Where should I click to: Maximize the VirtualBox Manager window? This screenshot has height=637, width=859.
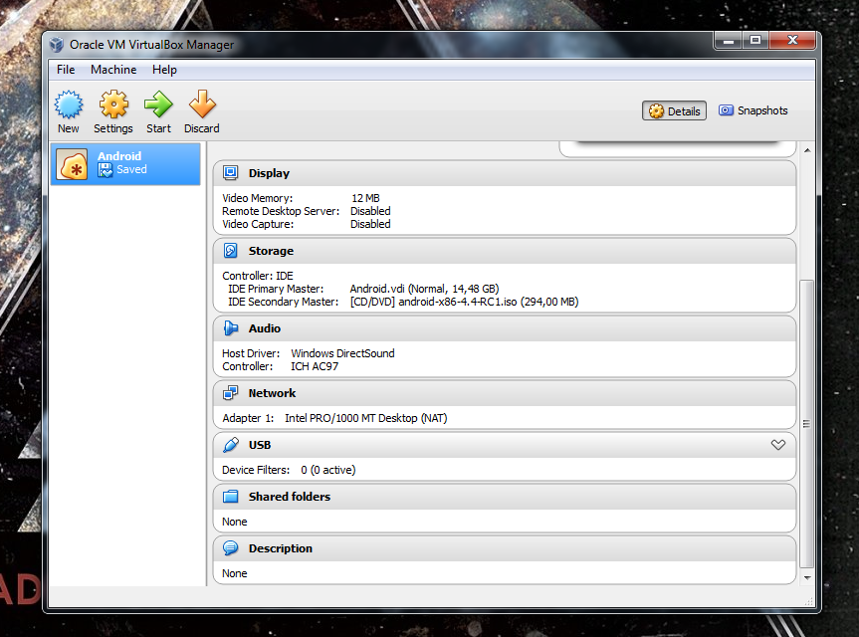click(x=755, y=41)
